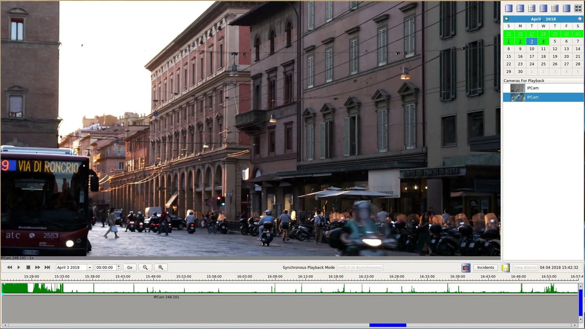Rewind the playback

(x=10, y=267)
